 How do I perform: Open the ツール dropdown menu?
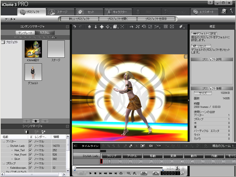pos(10,19)
